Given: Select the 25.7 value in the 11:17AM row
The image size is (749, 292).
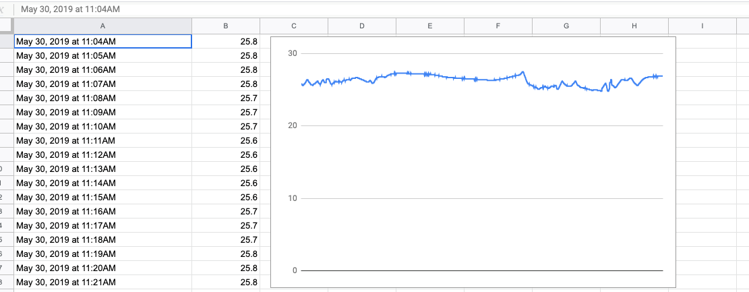Looking at the screenshot, I should click(x=226, y=225).
